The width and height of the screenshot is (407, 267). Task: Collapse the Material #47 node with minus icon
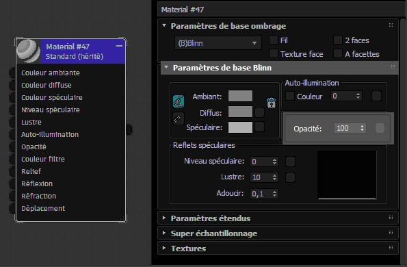pos(119,46)
